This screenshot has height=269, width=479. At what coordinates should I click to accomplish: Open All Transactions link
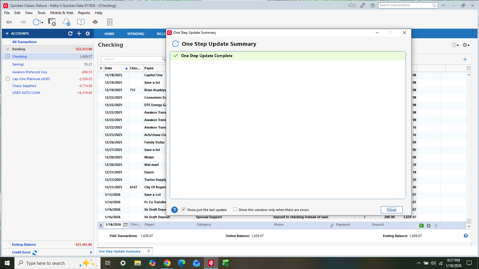click(x=25, y=42)
